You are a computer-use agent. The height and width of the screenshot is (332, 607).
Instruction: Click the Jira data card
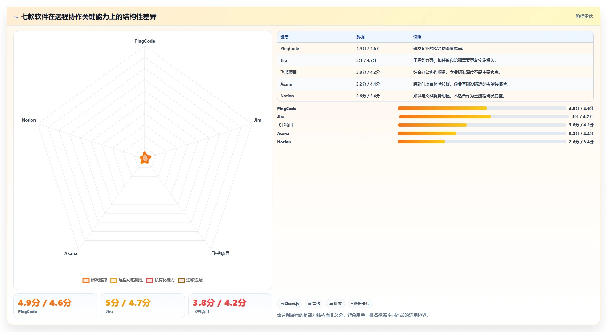click(143, 306)
